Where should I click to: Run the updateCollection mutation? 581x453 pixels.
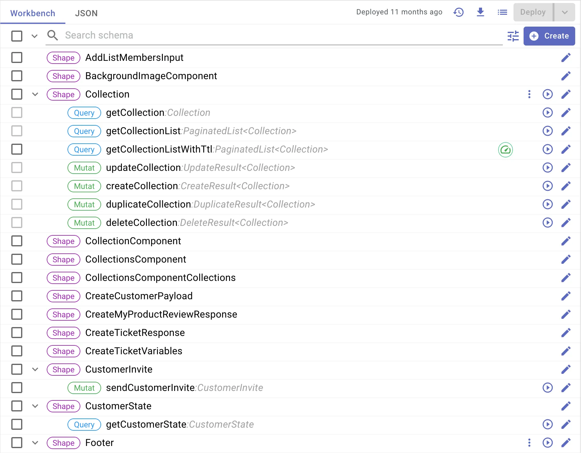(548, 168)
